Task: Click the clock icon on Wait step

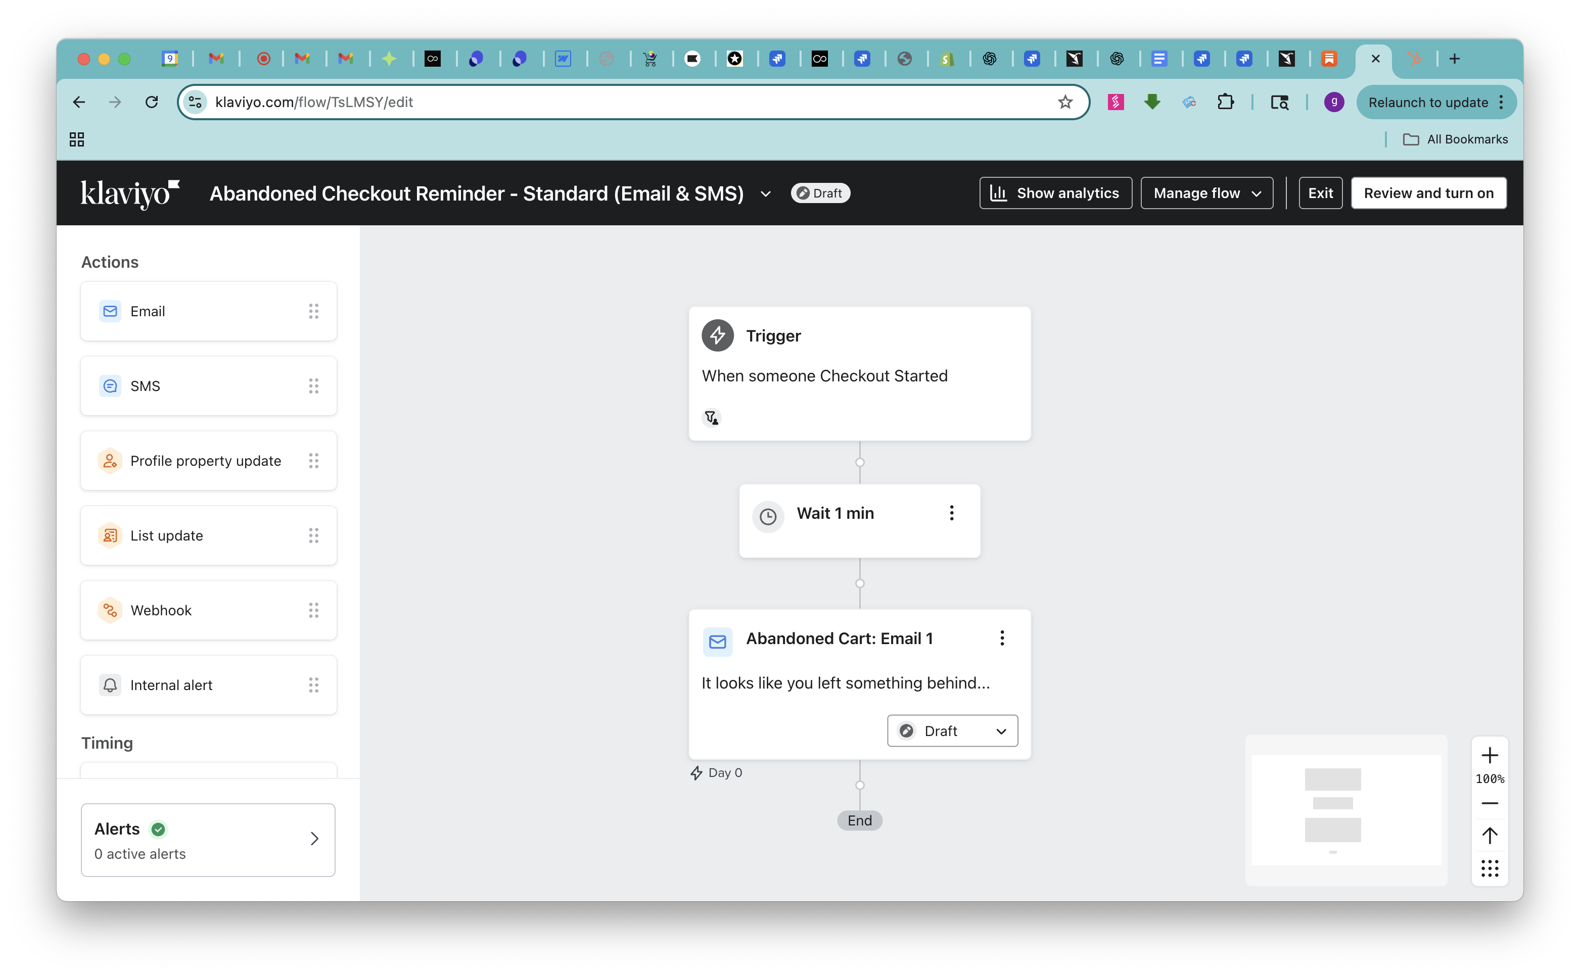Action: (x=768, y=516)
